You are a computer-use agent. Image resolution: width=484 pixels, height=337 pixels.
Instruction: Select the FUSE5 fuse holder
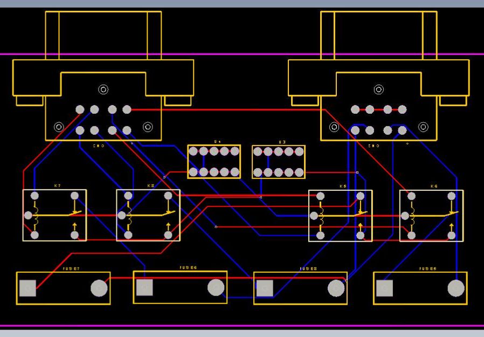pos(420,287)
